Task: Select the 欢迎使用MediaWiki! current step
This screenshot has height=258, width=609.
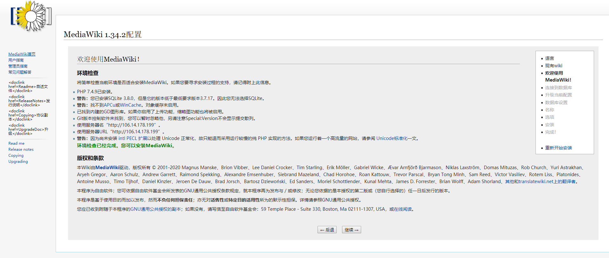Action: point(558,76)
